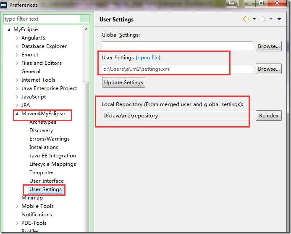The width and height of the screenshot is (291, 234).
Task: Expand the Mobile Tools node
Action: [17, 206]
